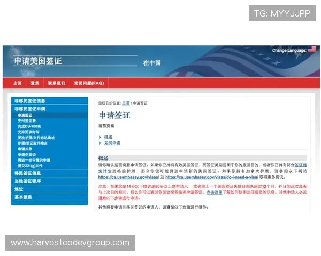This screenshot has height=256, width=321.
Task: Collapse the 非移民签证申请 sidebar section
Action: tap(49, 109)
